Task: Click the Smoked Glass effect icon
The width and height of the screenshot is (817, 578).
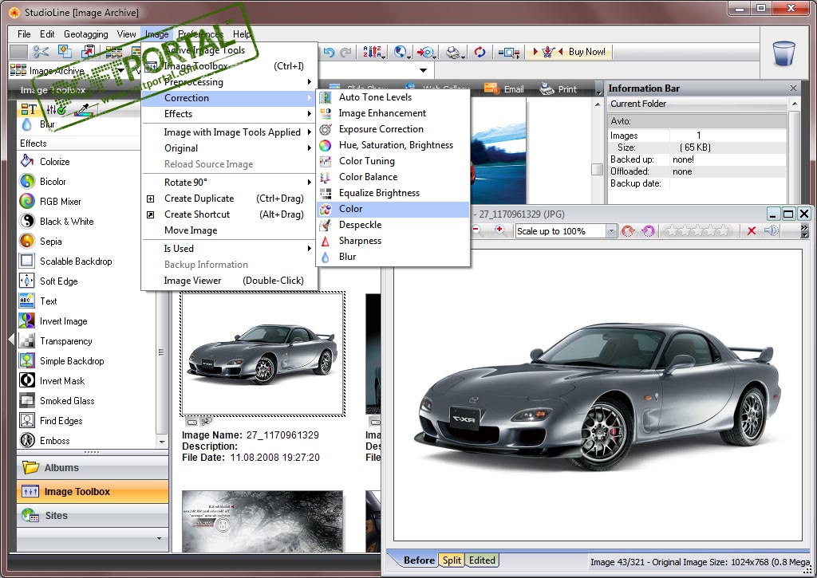Action: (27, 401)
